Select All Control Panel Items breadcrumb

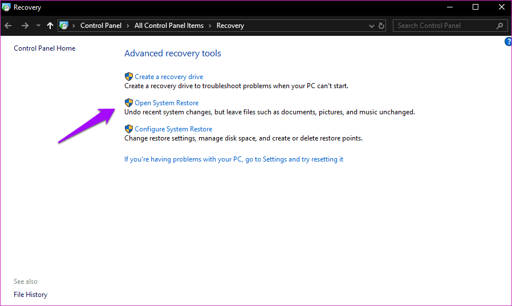(169, 26)
